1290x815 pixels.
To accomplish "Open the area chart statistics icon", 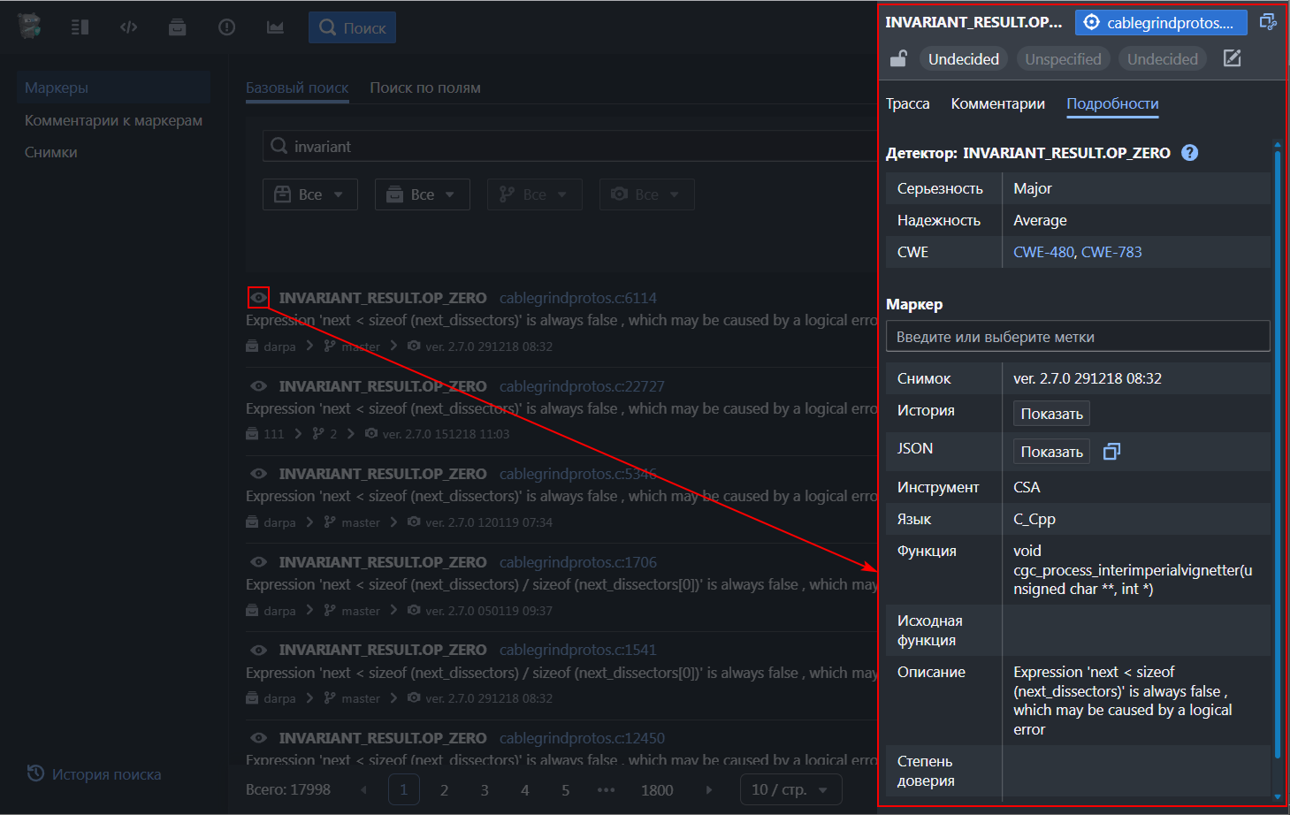I will [x=275, y=27].
